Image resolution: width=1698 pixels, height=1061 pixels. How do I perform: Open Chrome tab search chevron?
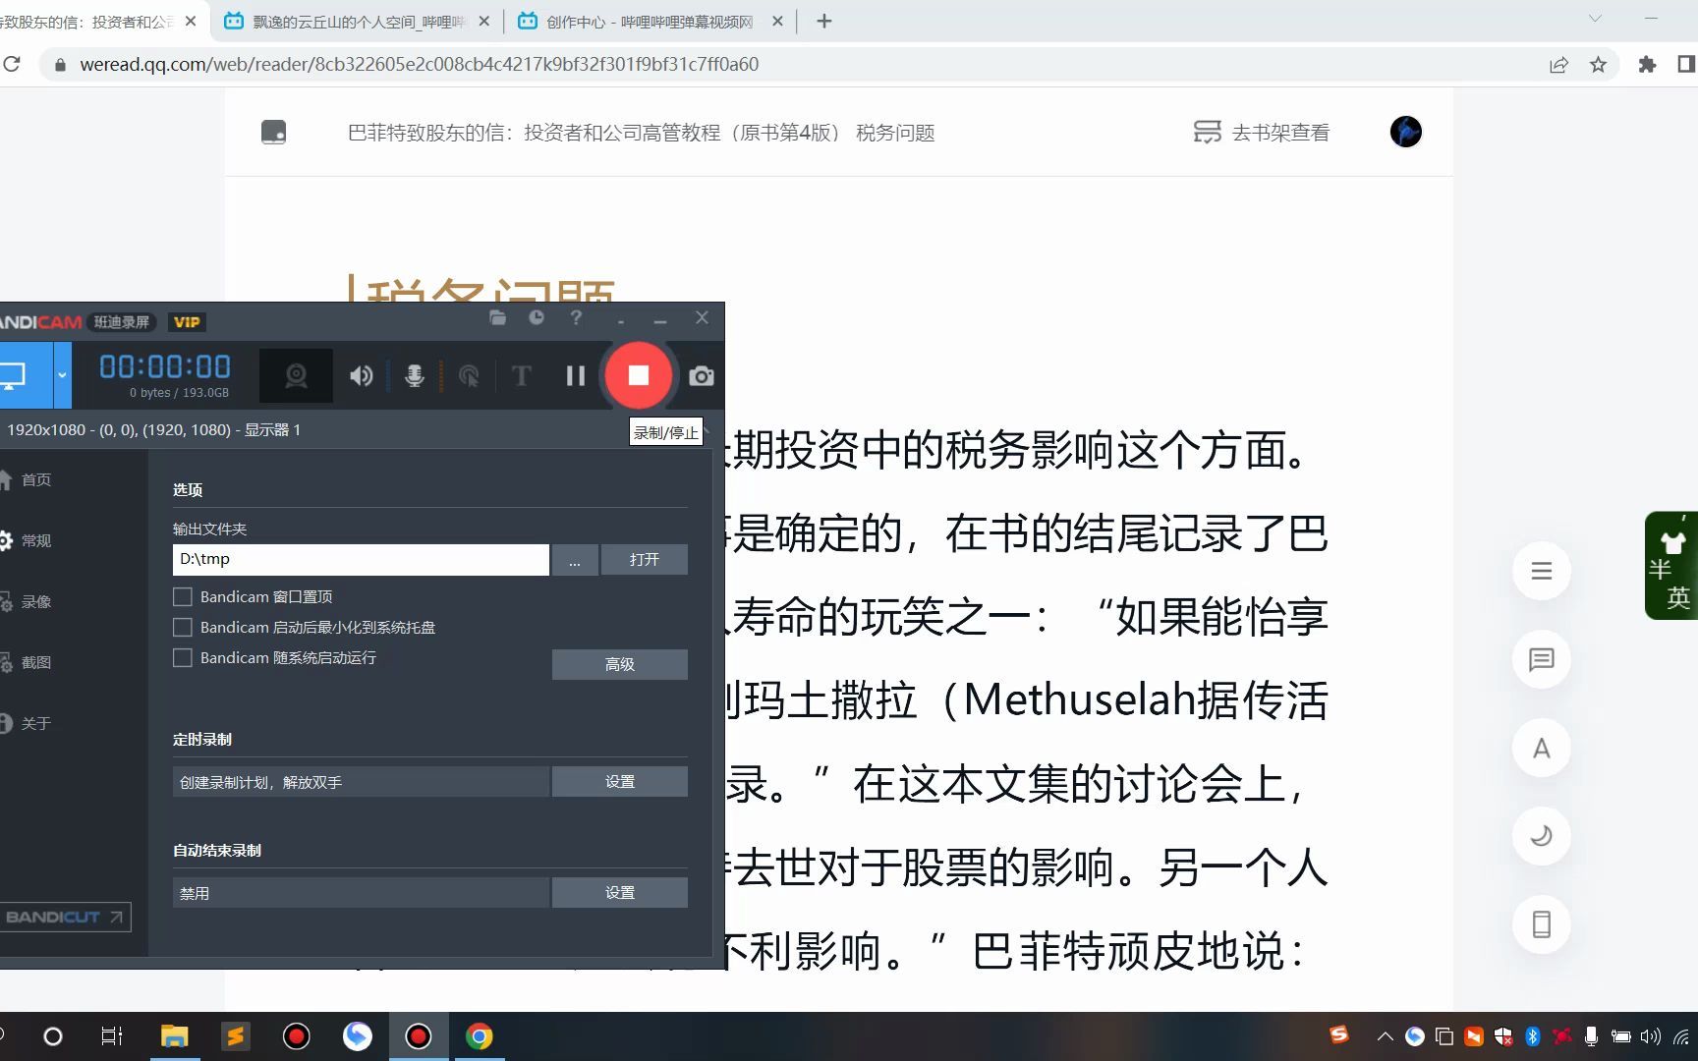(x=1595, y=19)
